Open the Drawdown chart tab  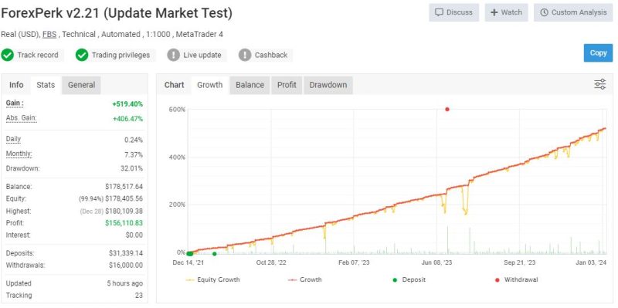328,85
